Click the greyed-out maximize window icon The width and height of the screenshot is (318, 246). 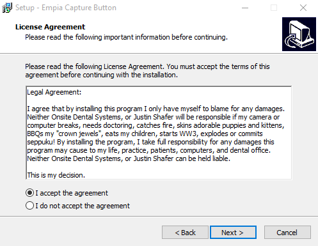tap(274, 8)
